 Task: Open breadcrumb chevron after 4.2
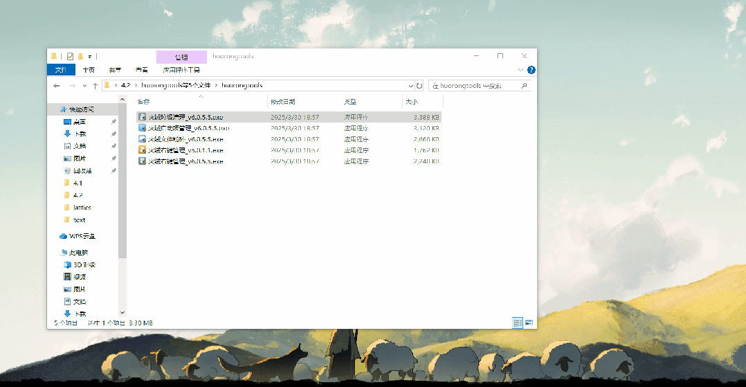point(136,86)
